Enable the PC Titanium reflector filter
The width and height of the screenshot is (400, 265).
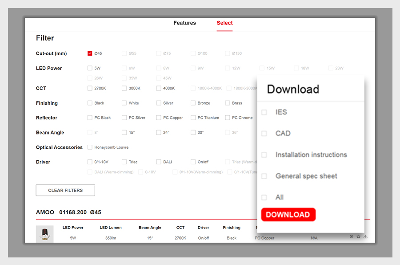pyautogui.click(x=193, y=118)
